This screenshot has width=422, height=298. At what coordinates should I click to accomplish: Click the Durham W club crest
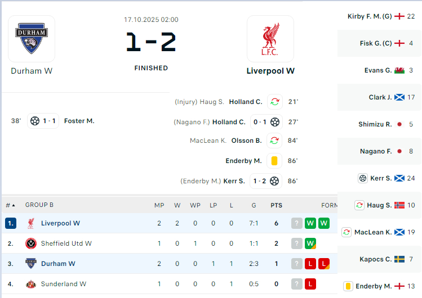[x=32, y=39]
